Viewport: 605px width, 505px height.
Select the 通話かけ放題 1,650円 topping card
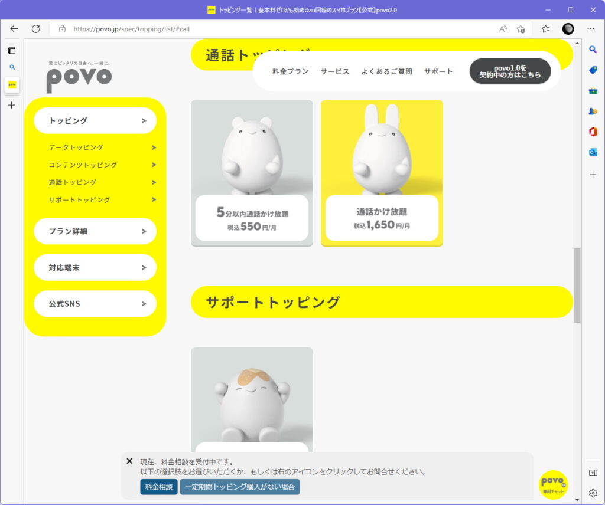(x=382, y=173)
